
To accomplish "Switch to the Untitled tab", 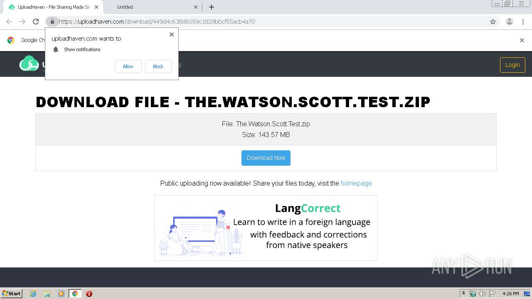I will 152,7.
